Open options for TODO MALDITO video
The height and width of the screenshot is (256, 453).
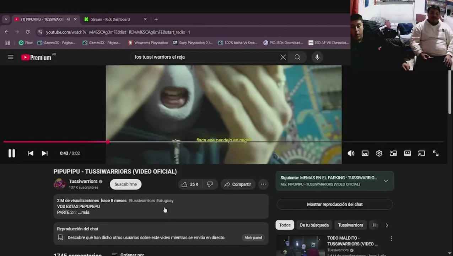click(392, 239)
